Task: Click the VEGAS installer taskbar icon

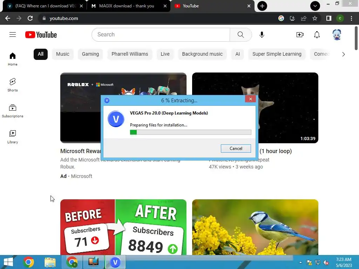Action: click(x=115, y=262)
